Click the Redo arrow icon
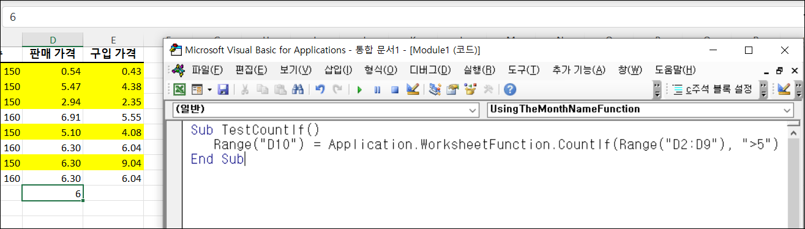This screenshot has width=805, height=229. [x=337, y=89]
